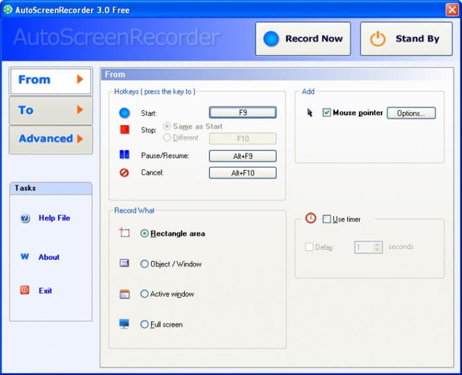This screenshot has width=462, height=375.
Task: Click the red Exit power icon
Action: tap(25, 290)
